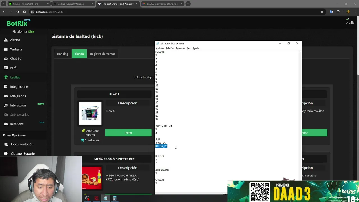Open Chrome three-dot menu
Screen dimensions: 359x202
click(x=355, y=12)
